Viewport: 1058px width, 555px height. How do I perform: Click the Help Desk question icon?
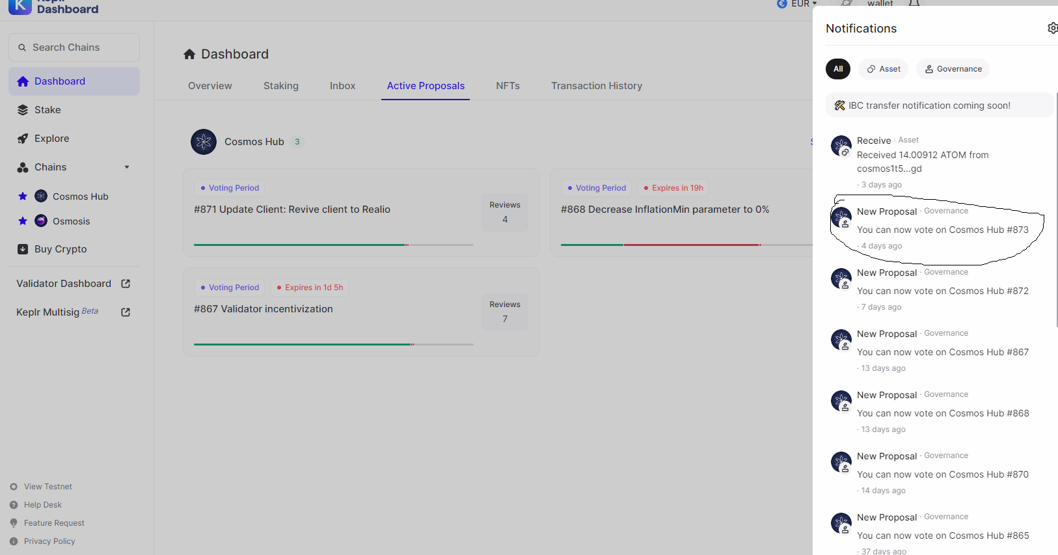[14, 505]
